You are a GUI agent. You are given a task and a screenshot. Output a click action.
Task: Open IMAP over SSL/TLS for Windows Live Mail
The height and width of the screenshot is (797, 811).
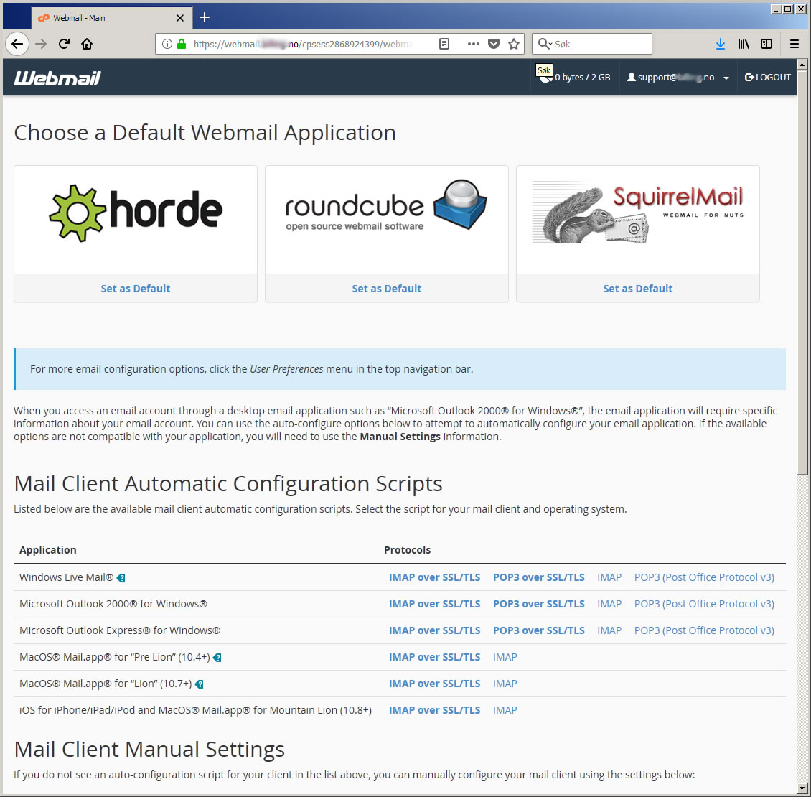434,577
